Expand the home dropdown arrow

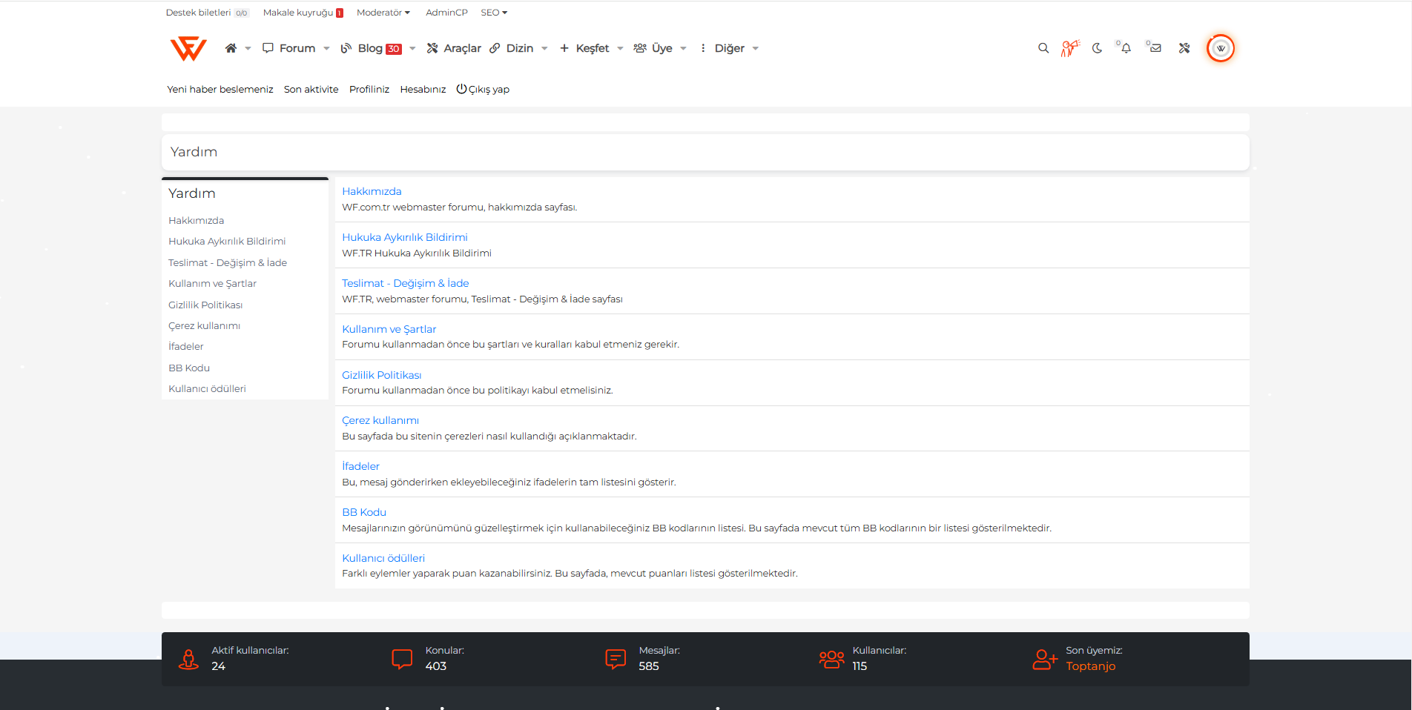point(248,49)
